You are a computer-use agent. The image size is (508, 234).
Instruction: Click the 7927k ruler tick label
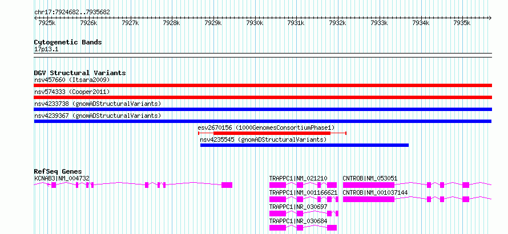tap(130, 23)
